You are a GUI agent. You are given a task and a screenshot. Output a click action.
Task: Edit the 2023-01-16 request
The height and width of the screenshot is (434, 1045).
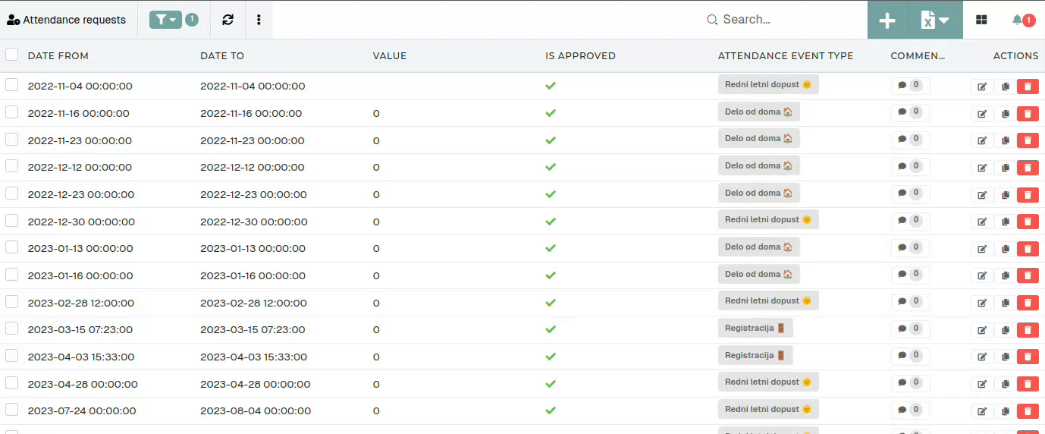tap(982, 276)
